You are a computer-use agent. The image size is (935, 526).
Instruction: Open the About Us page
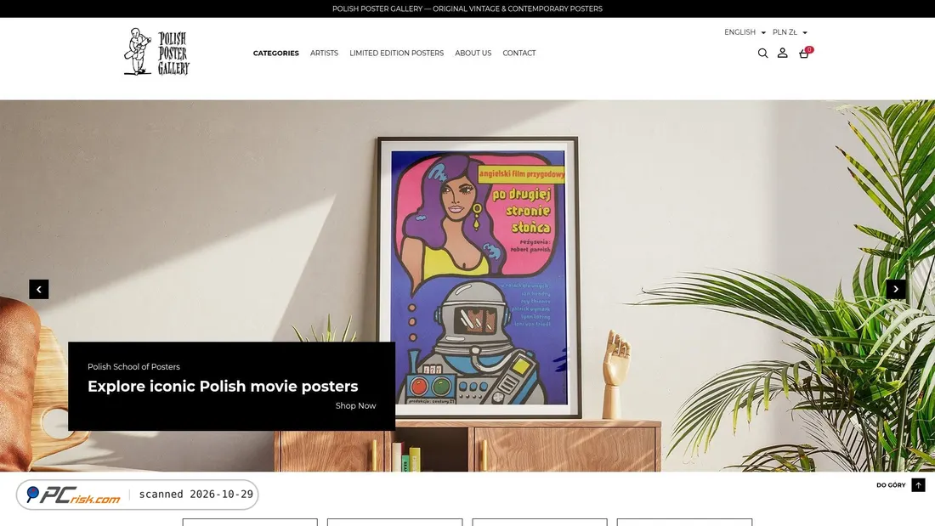click(x=473, y=53)
